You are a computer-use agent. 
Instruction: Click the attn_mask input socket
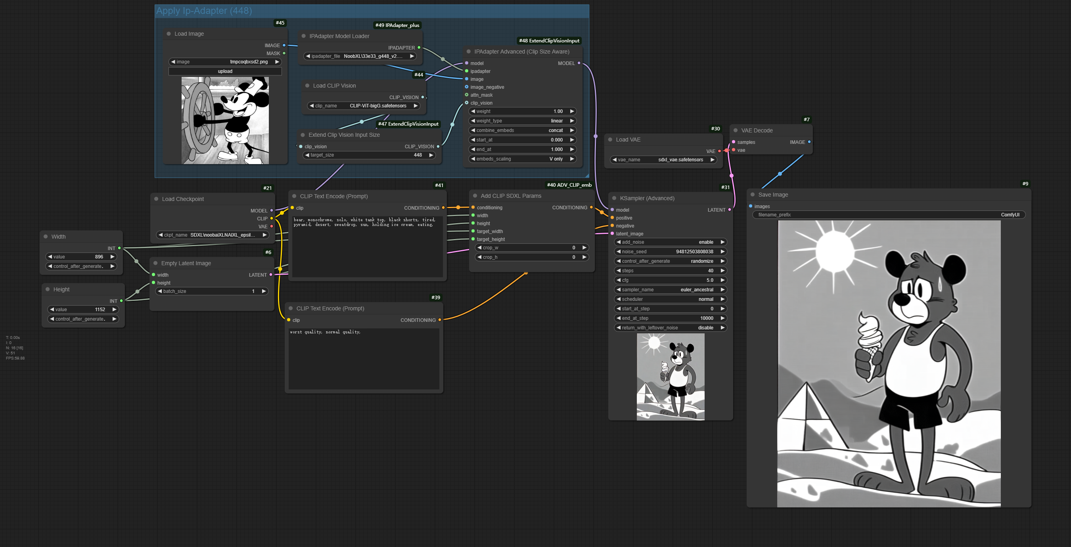pos(466,95)
